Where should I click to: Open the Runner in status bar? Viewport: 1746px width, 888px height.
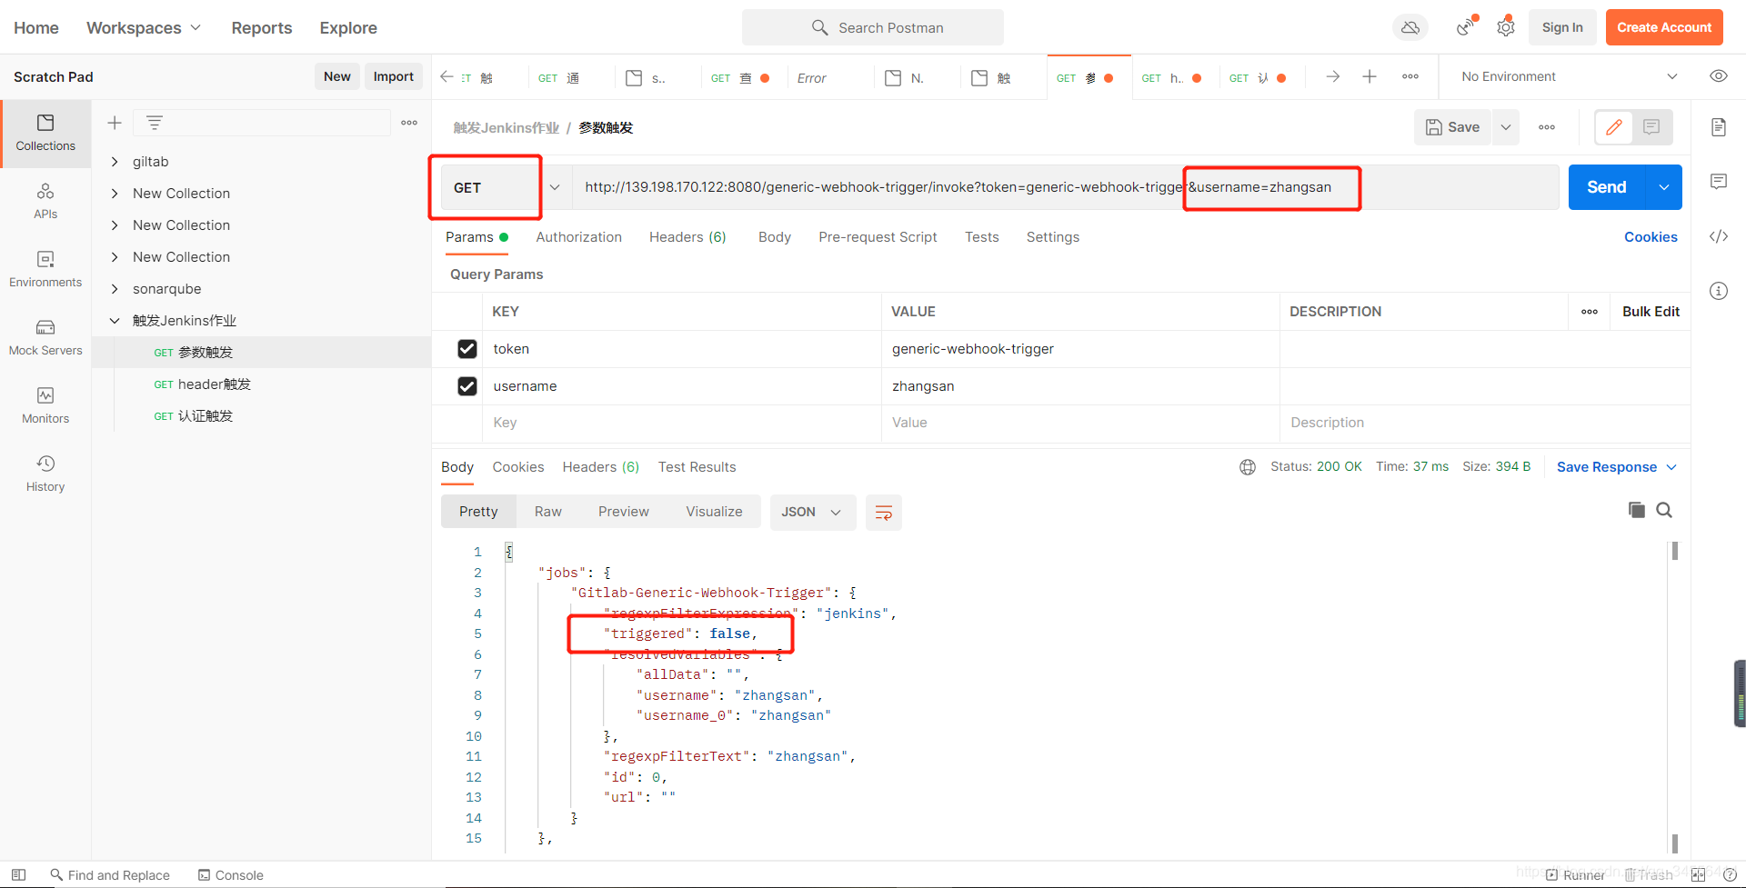click(1575, 875)
